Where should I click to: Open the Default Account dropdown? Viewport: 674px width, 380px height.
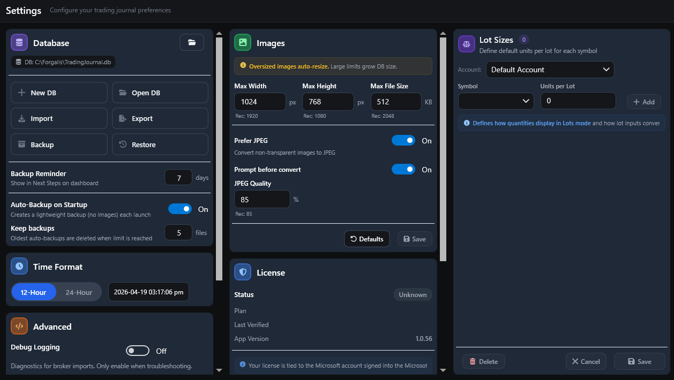550,70
